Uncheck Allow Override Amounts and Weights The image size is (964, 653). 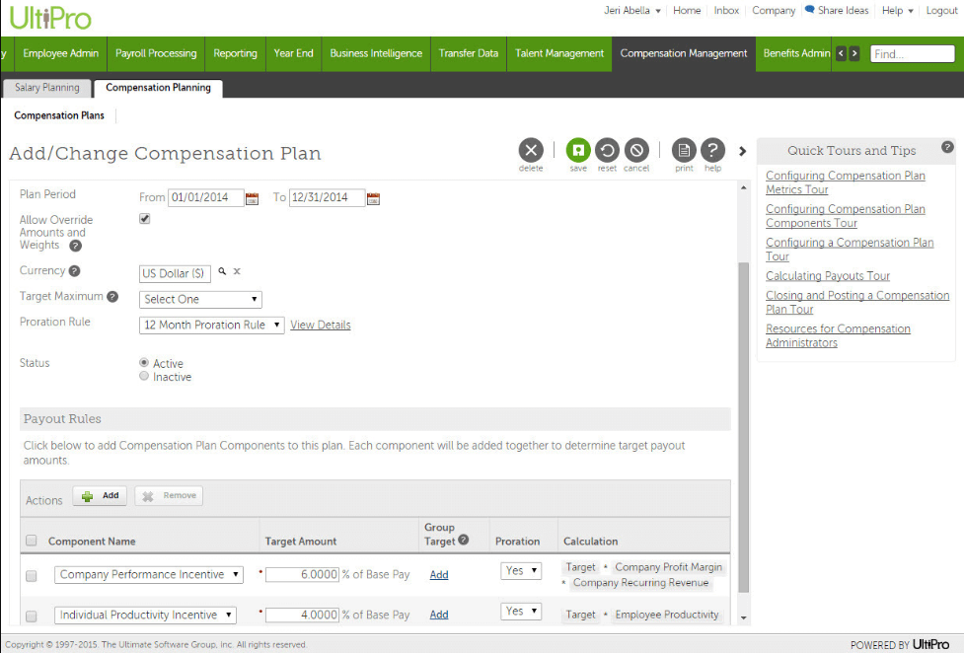(x=145, y=219)
